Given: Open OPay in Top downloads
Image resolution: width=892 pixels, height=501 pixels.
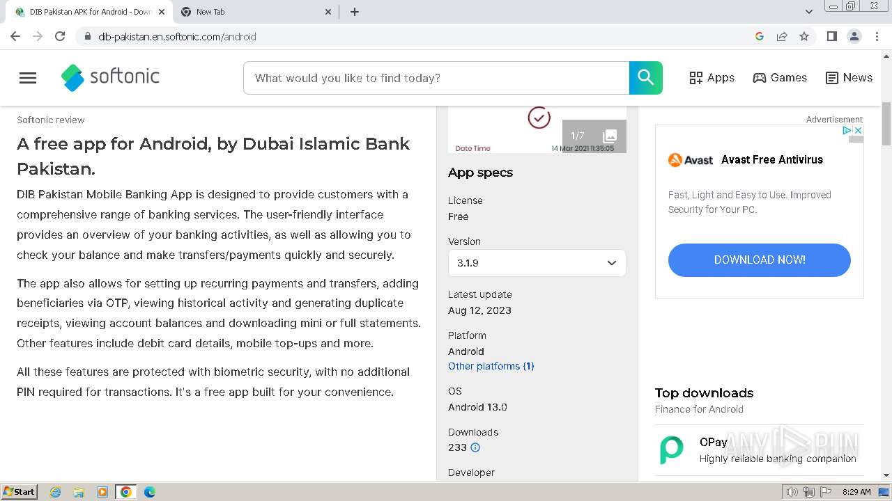Looking at the screenshot, I should coord(760,450).
